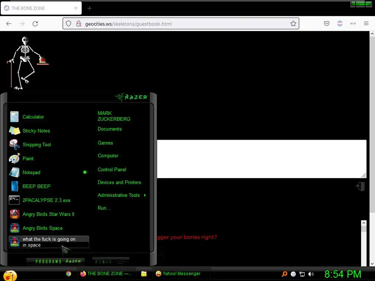The width and height of the screenshot is (375, 281).
Task: Open Computer from start menu
Action: (108, 156)
